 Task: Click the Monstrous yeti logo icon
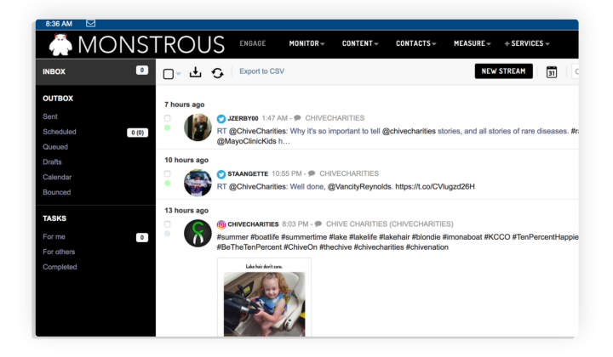tap(60, 44)
